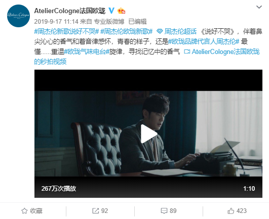The height and width of the screenshot is (219, 269).
Task: Click 专业版微博 source link
Action: [109, 22]
